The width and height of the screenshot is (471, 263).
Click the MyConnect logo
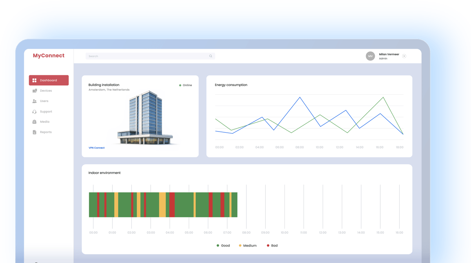49,56
